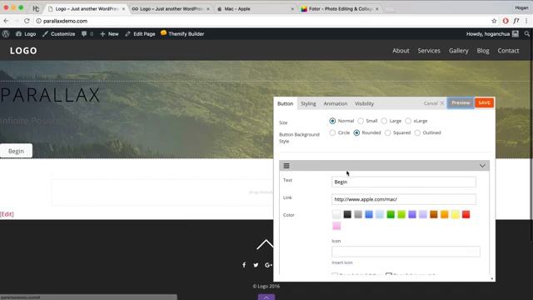Viewport: 533px width, 300px height.
Task: Click the footer Facebook icon
Action: click(244, 265)
